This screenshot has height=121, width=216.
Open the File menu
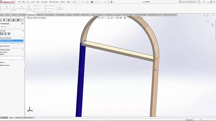(19, 2)
